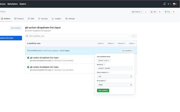Switch to the Actions tab

point(6,19)
